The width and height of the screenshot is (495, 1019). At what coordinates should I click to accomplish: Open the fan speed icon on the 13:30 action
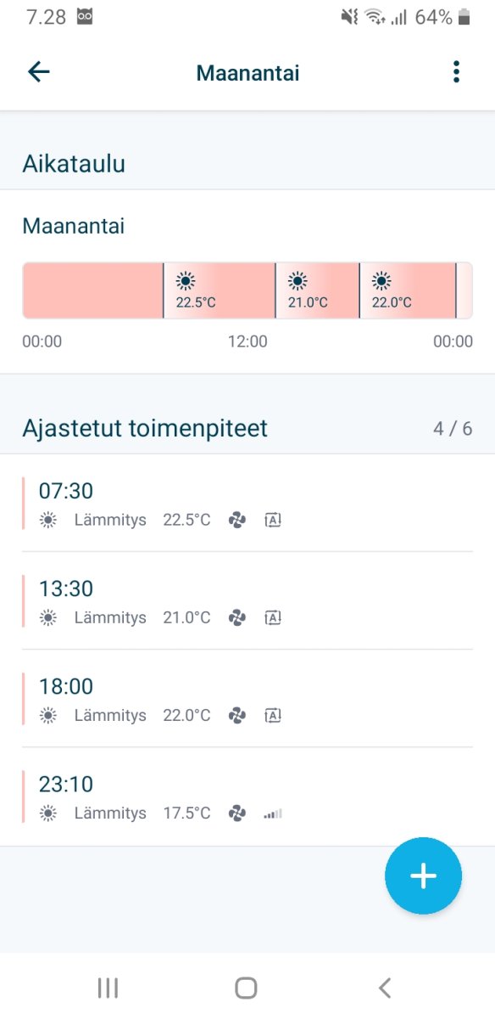point(236,617)
